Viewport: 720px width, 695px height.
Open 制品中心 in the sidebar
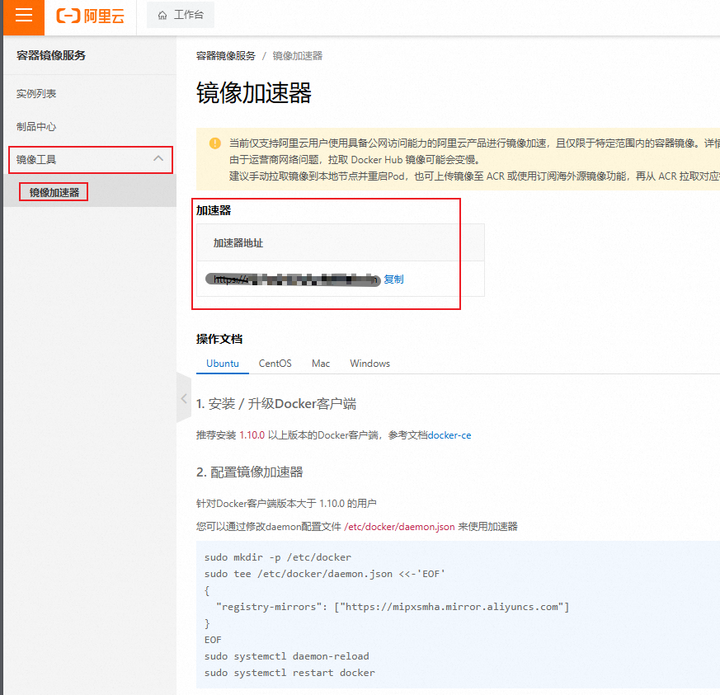point(36,127)
